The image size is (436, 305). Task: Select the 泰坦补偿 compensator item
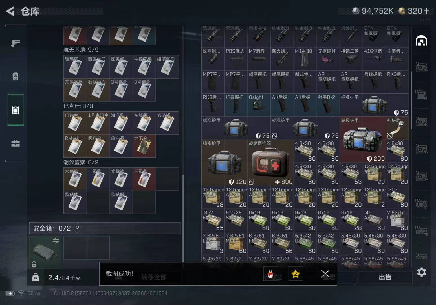[259, 36]
